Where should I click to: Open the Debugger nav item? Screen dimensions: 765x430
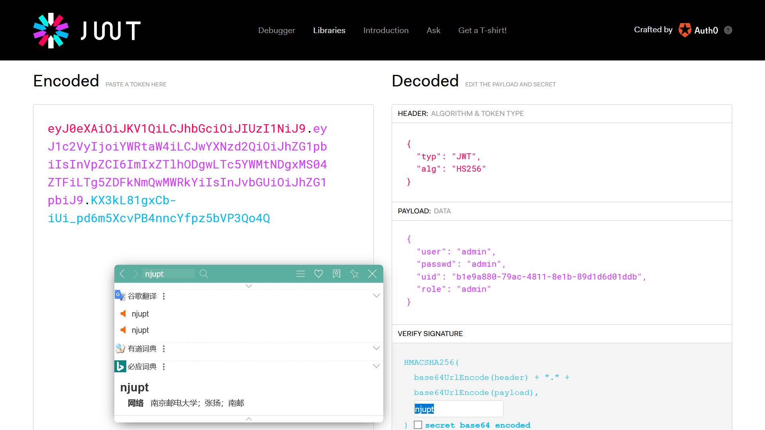[x=277, y=30]
